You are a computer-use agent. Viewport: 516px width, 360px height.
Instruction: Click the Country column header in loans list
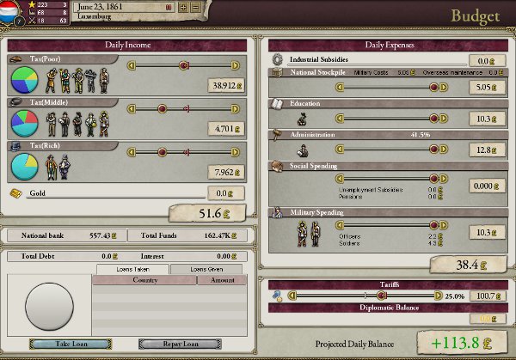(x=144, y=280)
